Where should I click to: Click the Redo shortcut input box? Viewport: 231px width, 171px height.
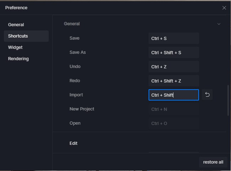174,81
